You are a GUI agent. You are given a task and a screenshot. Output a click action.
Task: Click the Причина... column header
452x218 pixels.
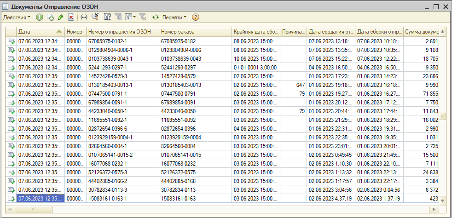click(x=293, y=32)
